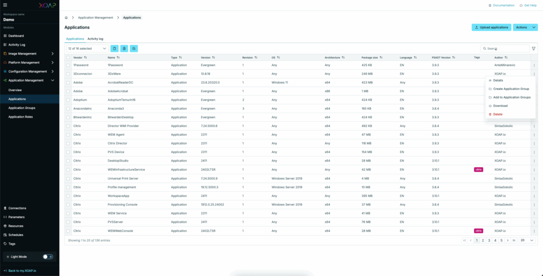Open the three-dot menu for 3DxWare row
Image resolution: width=543 pixels, height=276 pixels.
pos(534,74)
